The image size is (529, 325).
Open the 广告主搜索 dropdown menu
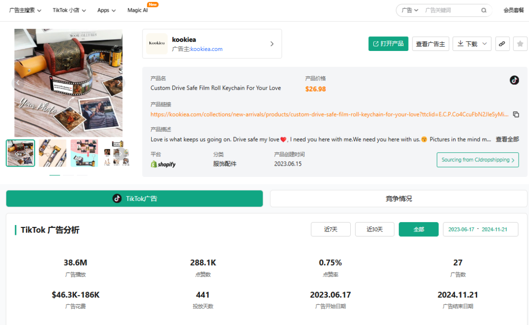[25, 10]
